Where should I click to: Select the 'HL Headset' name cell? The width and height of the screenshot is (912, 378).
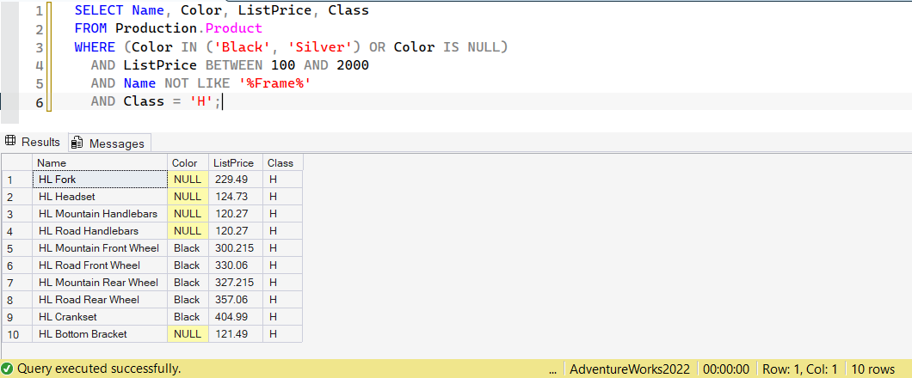point(100,197)
